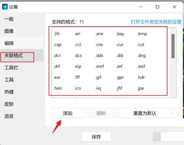Select the .dds format entry
Screen dimensions: 184x145
click(99, 56)
